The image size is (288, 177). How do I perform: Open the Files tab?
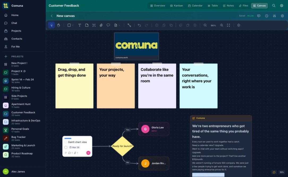point(244,6)
